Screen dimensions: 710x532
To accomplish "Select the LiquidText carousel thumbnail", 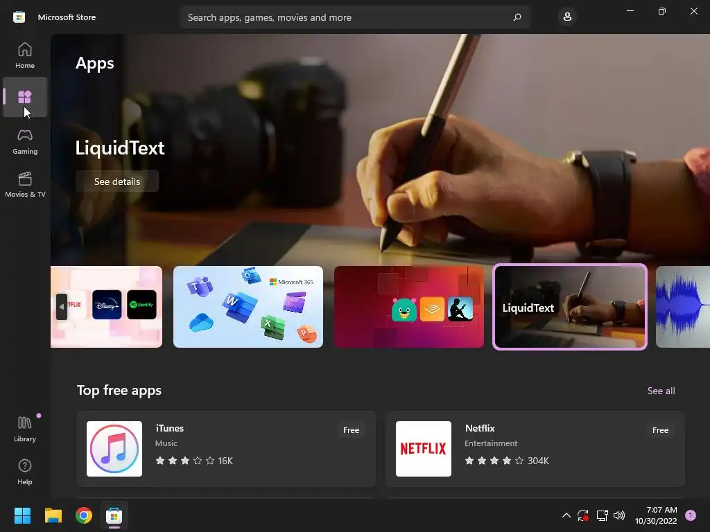I will (570, 307).
